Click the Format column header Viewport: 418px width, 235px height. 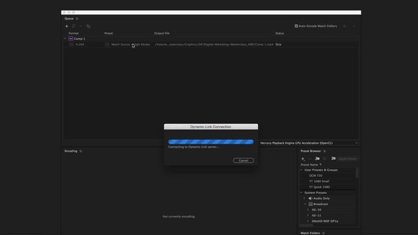coord(73,33)
